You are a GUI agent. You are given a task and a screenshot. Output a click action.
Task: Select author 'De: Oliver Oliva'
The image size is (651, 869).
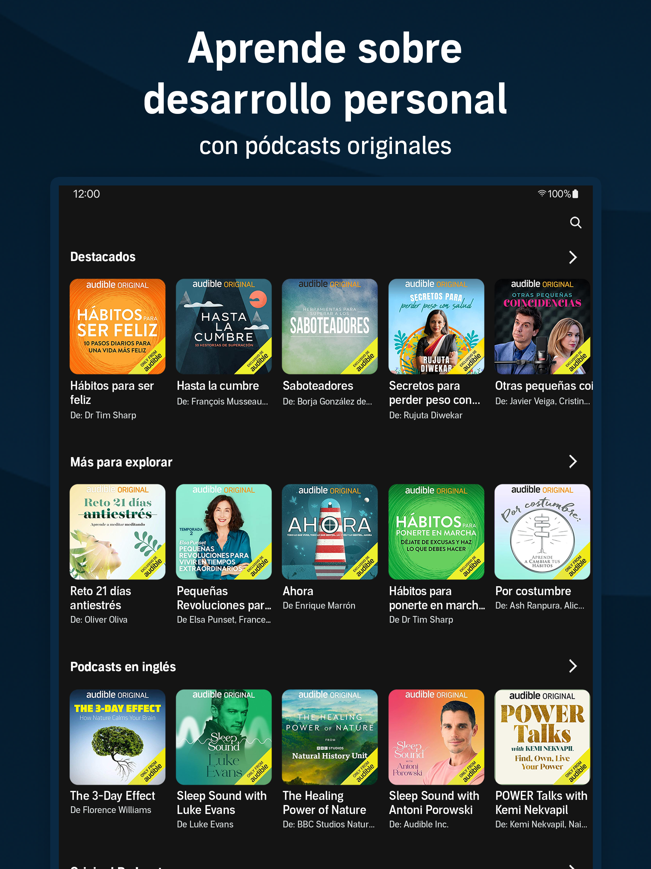click(x=99, y=620)
